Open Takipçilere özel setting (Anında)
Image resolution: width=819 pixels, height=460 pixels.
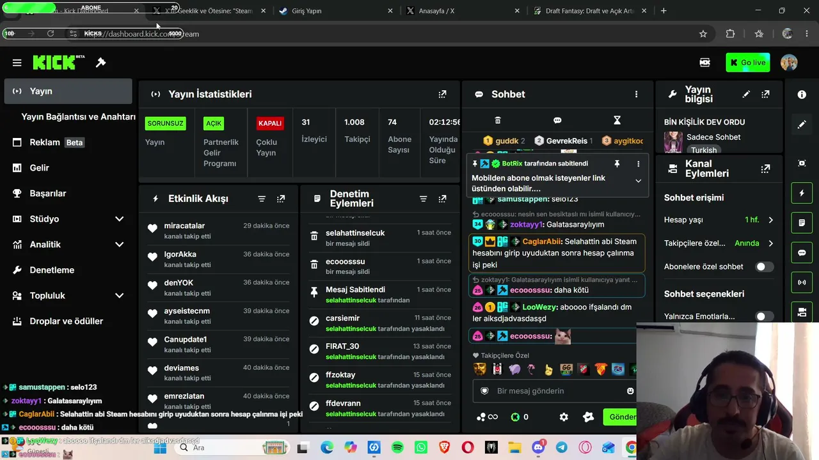(719, 243)
